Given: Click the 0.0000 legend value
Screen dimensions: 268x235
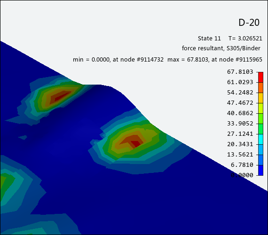Looking at the screenshot, I should click(242, 175).
